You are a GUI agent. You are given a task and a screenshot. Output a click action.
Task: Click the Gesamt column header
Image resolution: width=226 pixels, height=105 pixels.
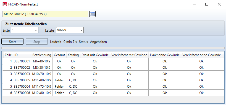[59, 55]
